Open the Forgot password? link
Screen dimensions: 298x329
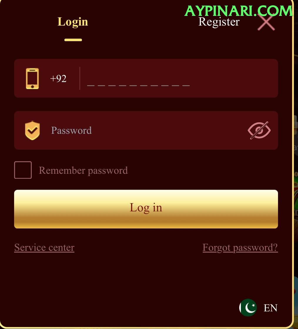[x=240, y=248]
